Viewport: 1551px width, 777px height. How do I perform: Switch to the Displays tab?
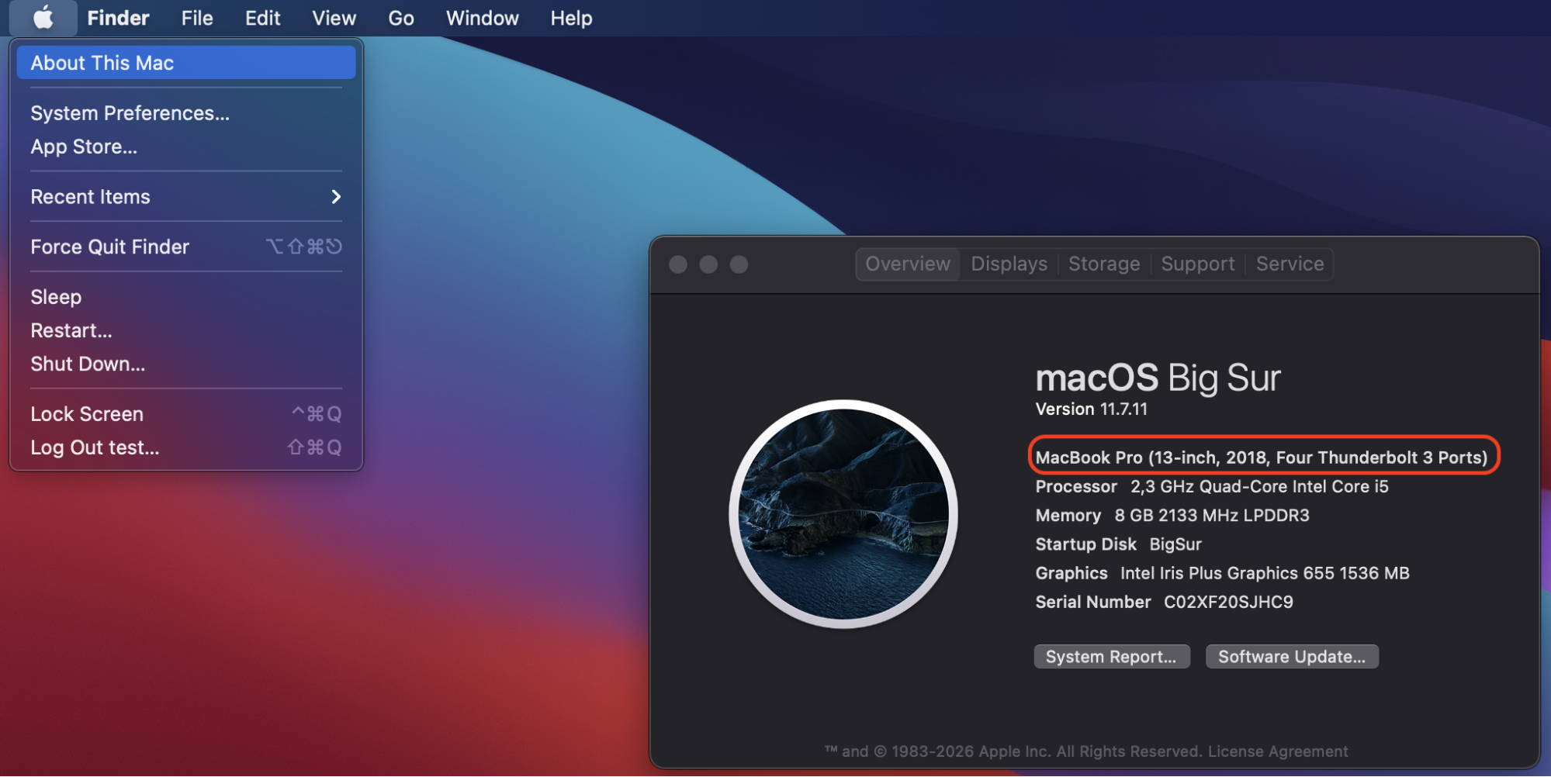(x=1008, y=264)
